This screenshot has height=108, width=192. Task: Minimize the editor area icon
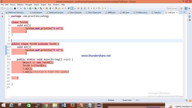(x=181, y=12)
